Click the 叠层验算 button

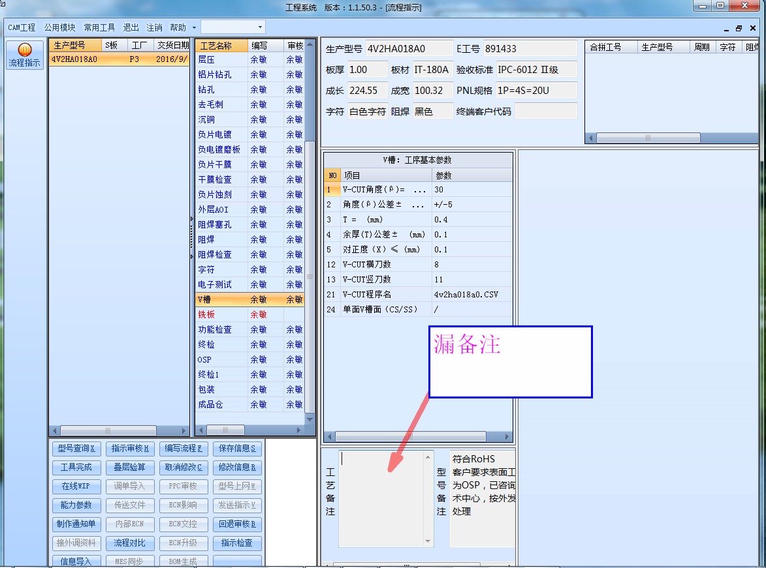pos(130,468)
